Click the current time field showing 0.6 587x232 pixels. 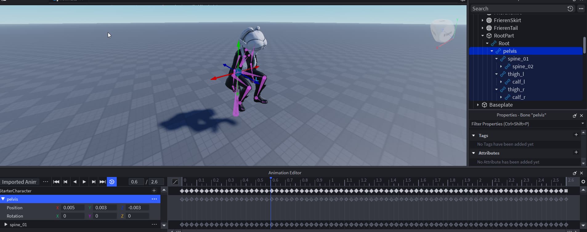tap(136, 182)
